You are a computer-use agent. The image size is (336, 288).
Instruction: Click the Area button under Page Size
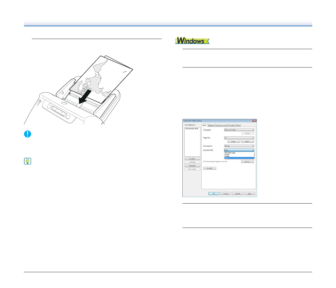click(x=248, y=141)
